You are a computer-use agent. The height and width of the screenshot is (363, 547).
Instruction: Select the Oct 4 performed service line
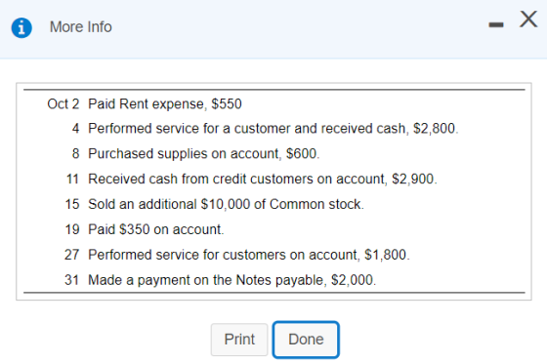(x=273, y=129)
